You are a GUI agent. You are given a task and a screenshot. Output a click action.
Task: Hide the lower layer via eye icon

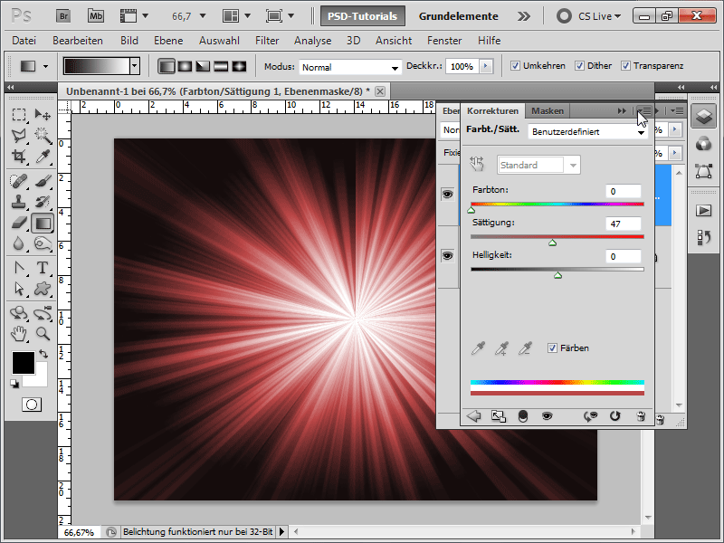point(447,256)
